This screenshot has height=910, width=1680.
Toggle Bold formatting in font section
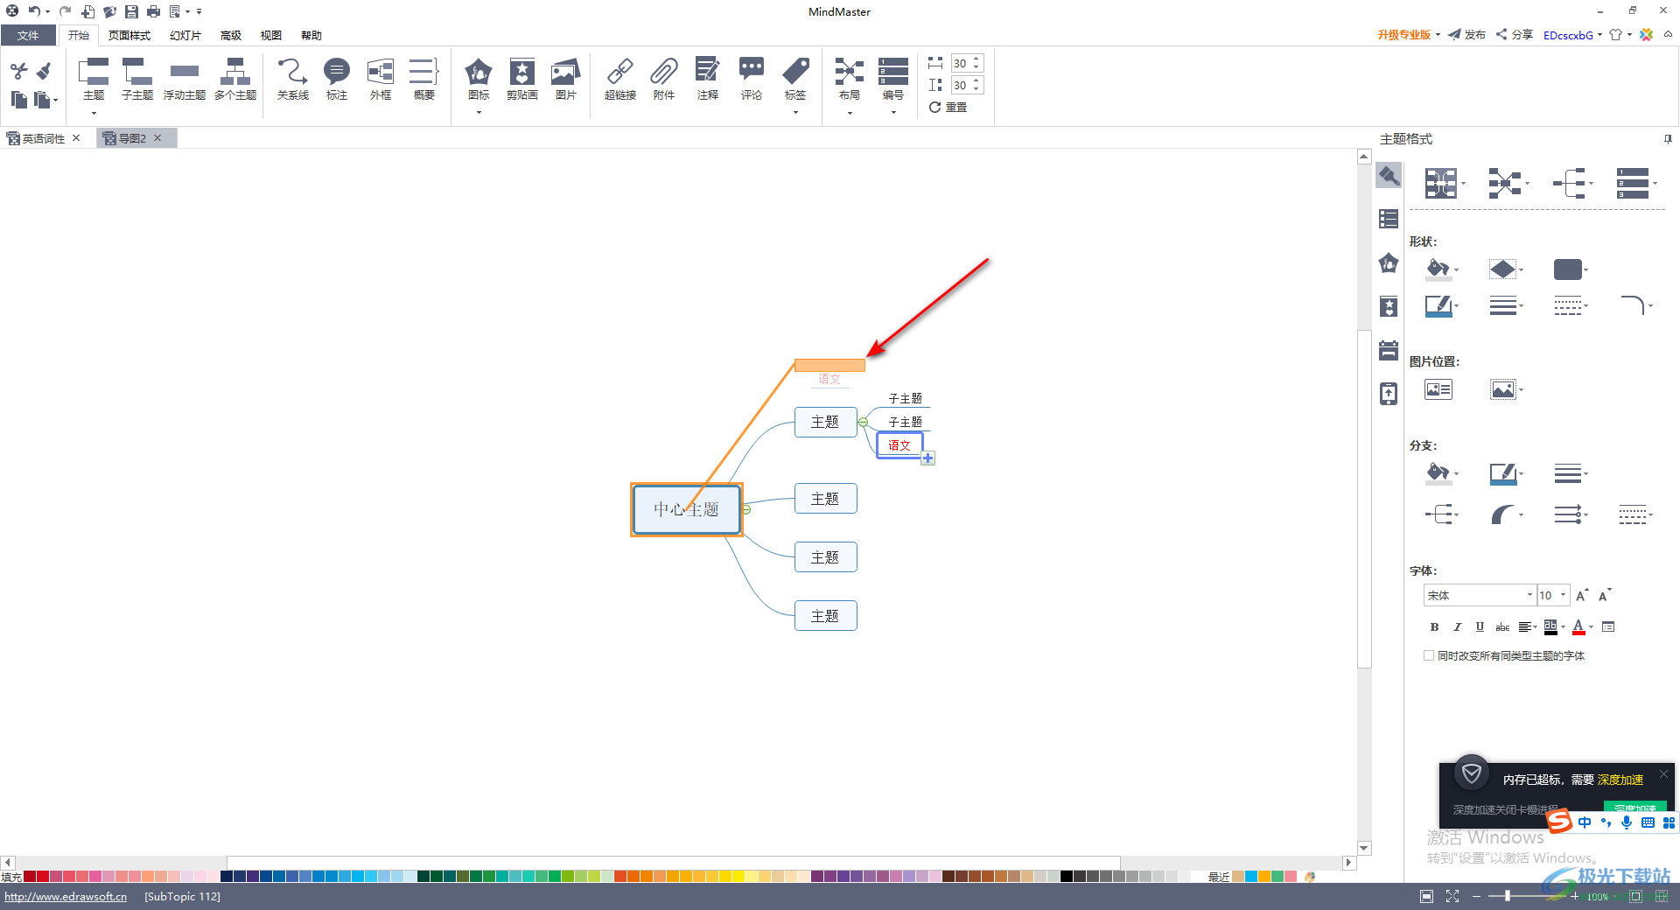click(1434, 626)
